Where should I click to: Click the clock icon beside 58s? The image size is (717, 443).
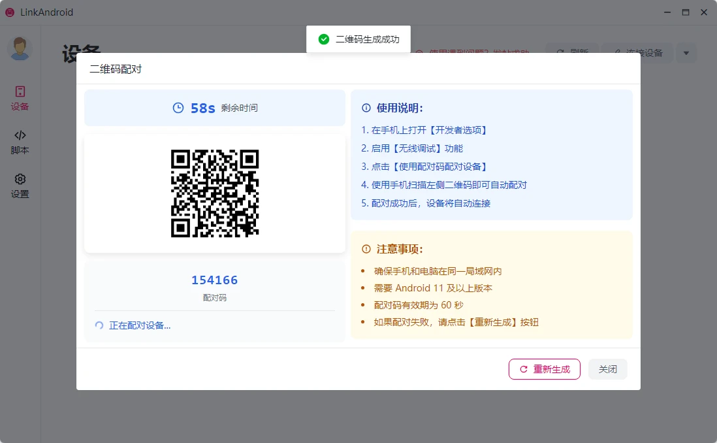point(178,108)
